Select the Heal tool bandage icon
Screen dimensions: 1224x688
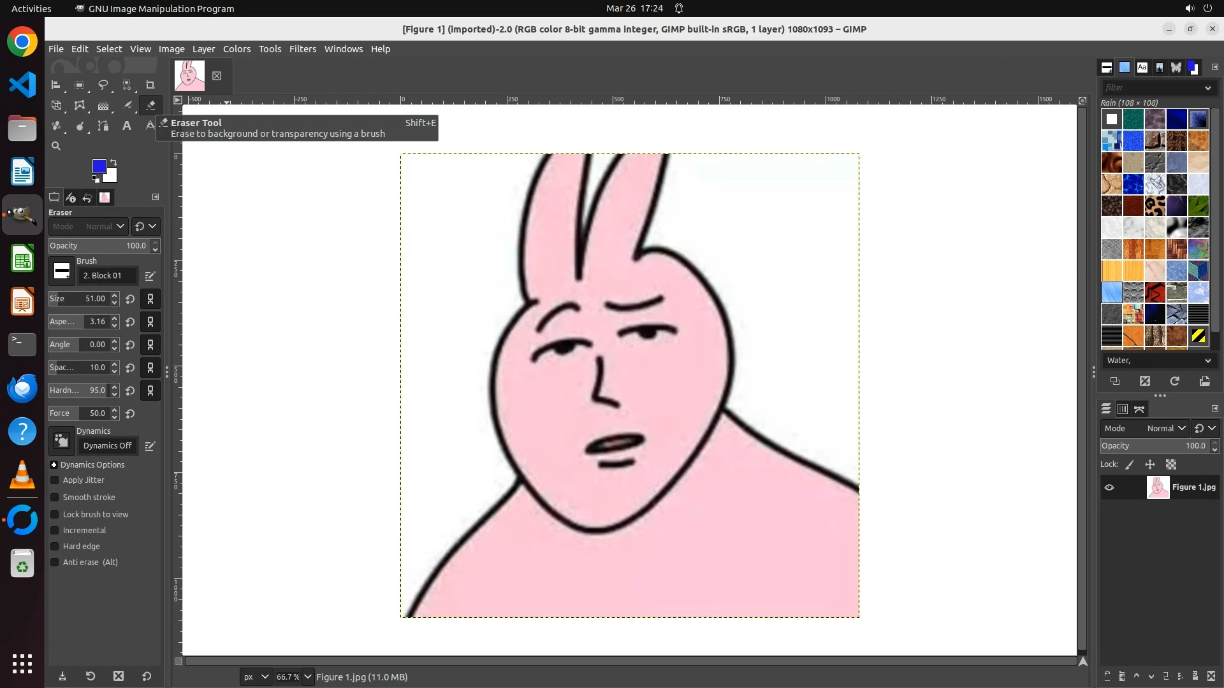[56, 126]
